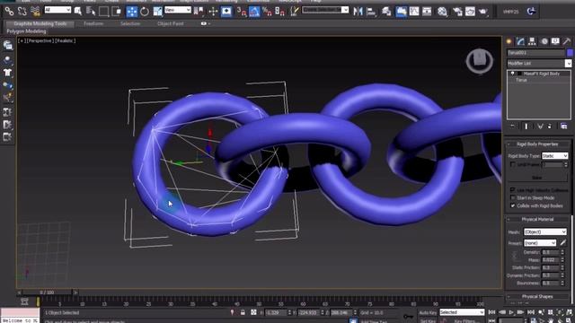Toggle Spinner Snap icon
575x323 pixels.
pos(279,12)
